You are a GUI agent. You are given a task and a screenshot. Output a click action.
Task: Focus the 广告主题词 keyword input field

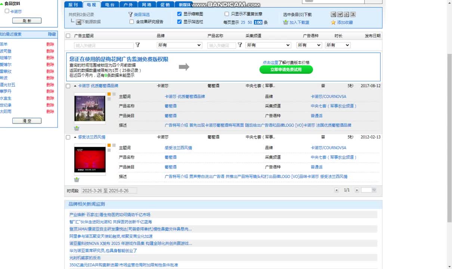(104, 45)
